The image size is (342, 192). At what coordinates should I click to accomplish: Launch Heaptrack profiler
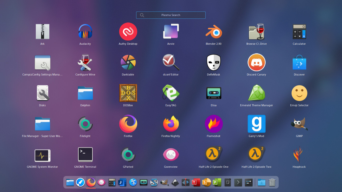pyautogui.click(x=299, y=155)
